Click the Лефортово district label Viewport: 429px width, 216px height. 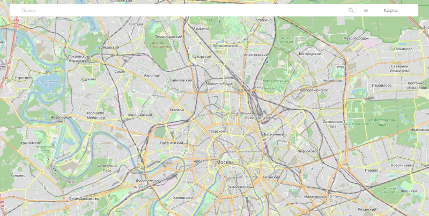(307, 151)
